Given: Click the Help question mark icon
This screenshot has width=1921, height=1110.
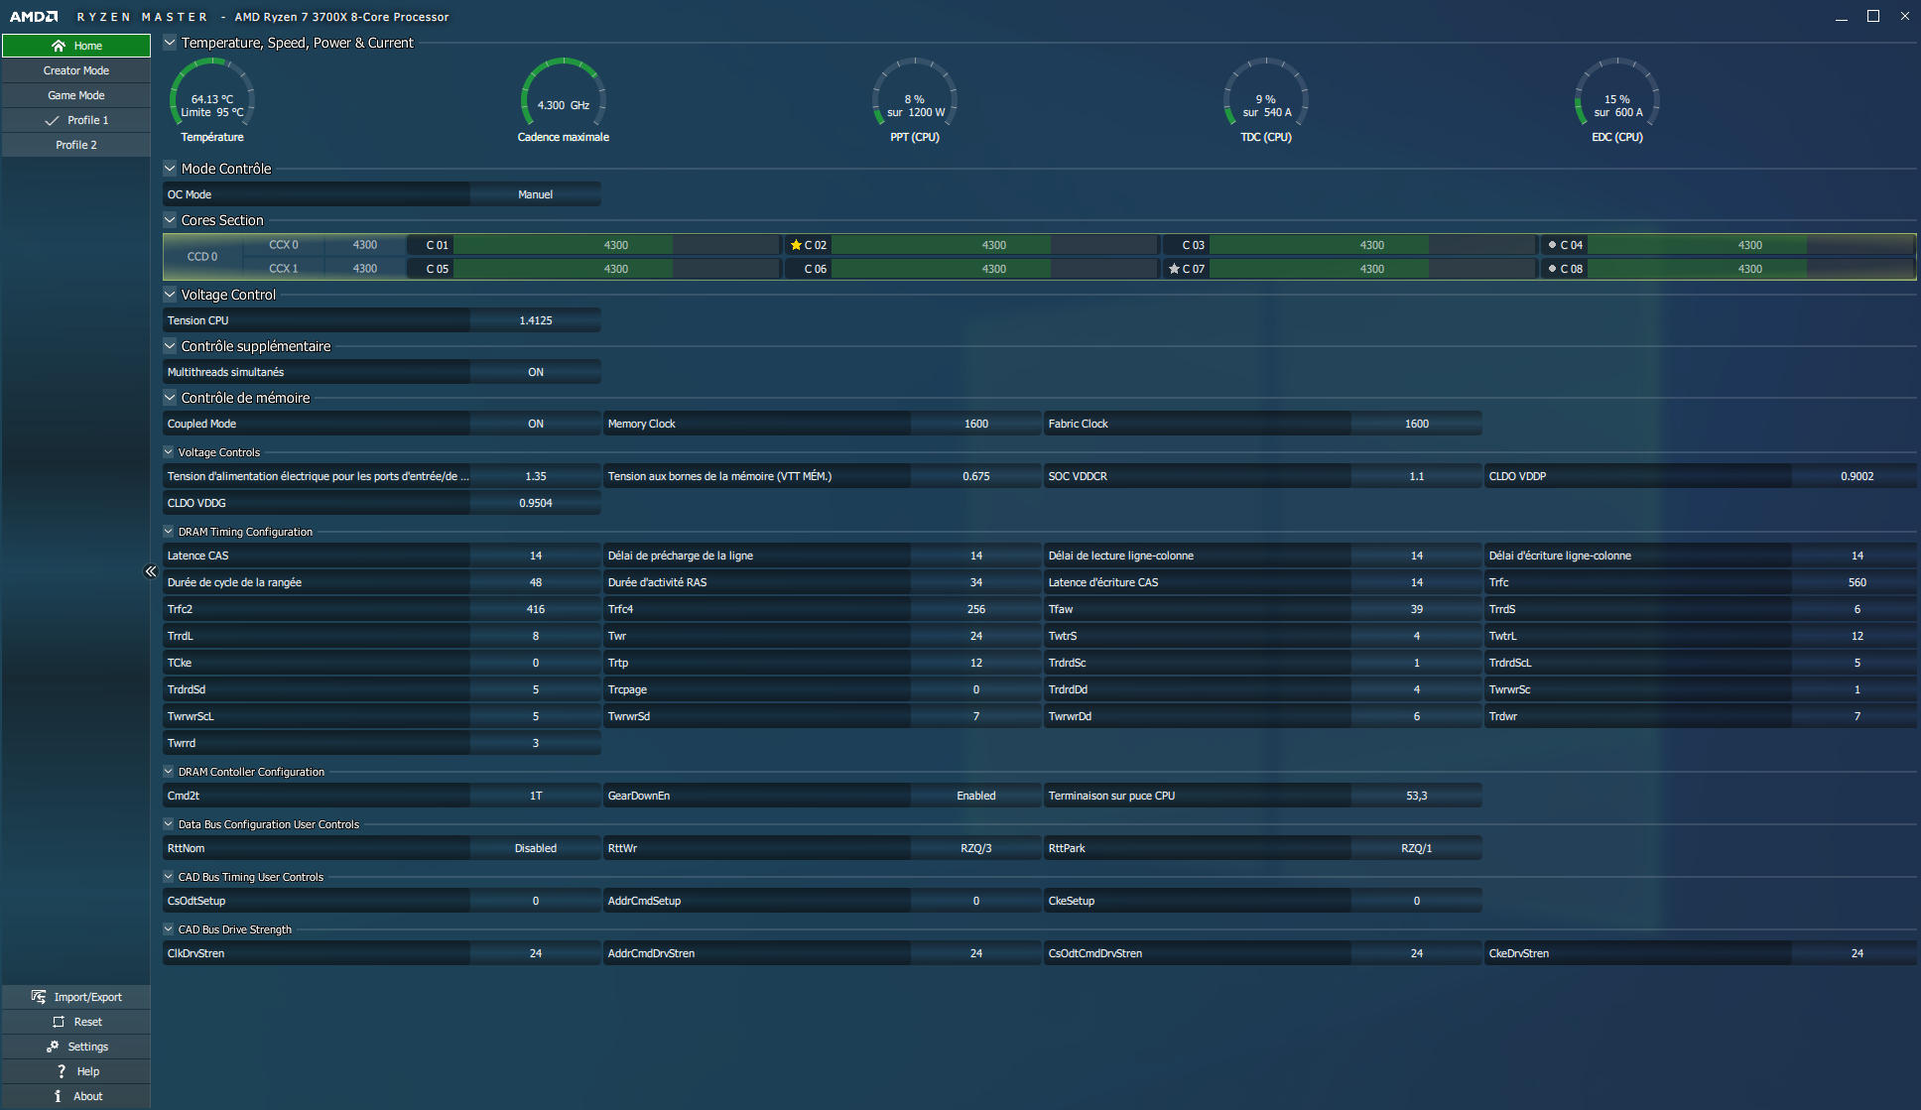Looking at the screenshot, I should [62, 1071].
